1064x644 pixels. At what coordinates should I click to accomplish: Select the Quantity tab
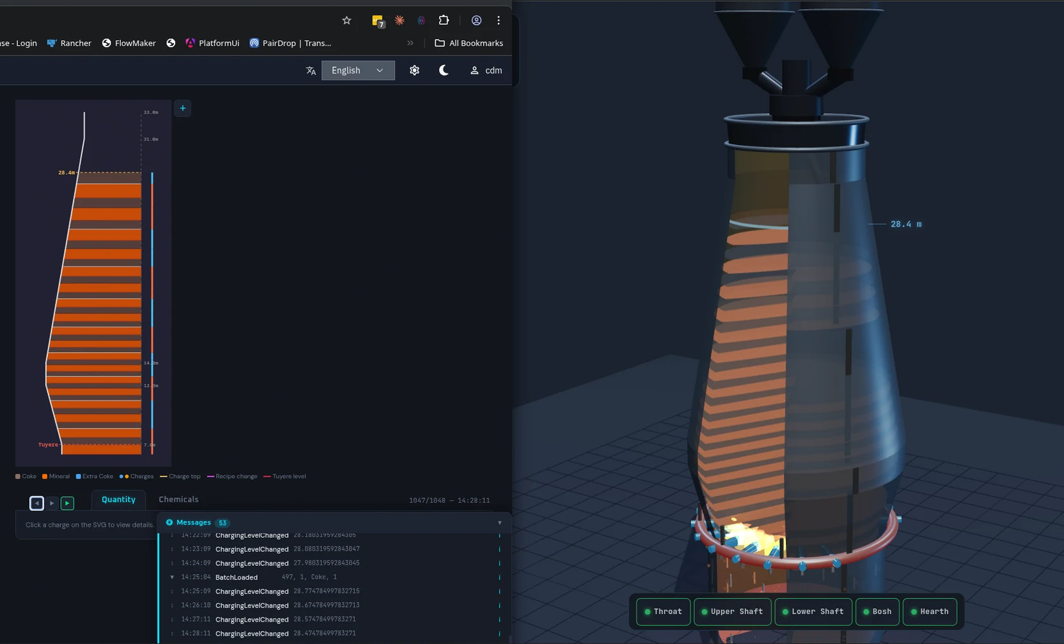[118, 499]
